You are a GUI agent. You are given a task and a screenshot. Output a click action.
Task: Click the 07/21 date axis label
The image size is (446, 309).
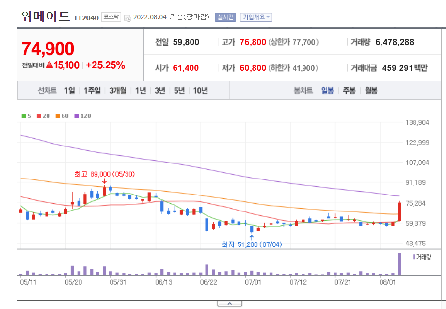[343, 282]
